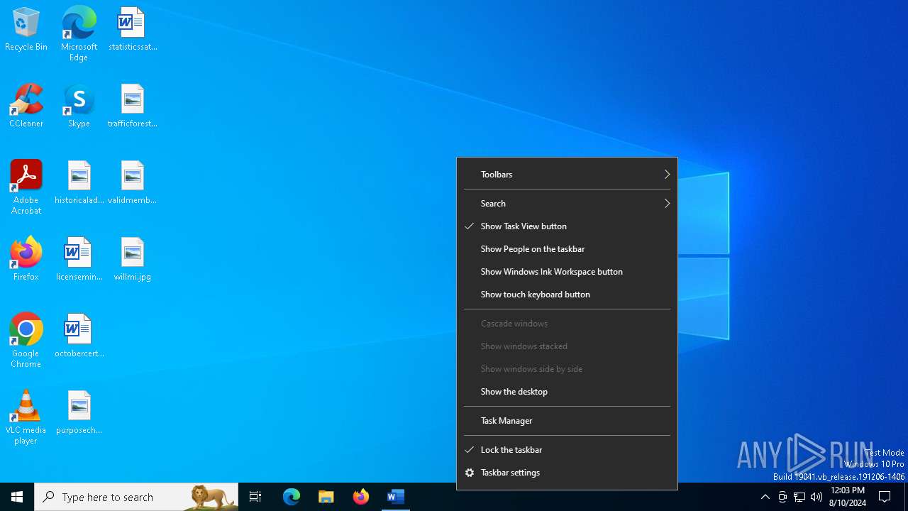Viewport: 908px width, 511px height.
Task: Expand the Search submenu
Action: click(567, 204)
